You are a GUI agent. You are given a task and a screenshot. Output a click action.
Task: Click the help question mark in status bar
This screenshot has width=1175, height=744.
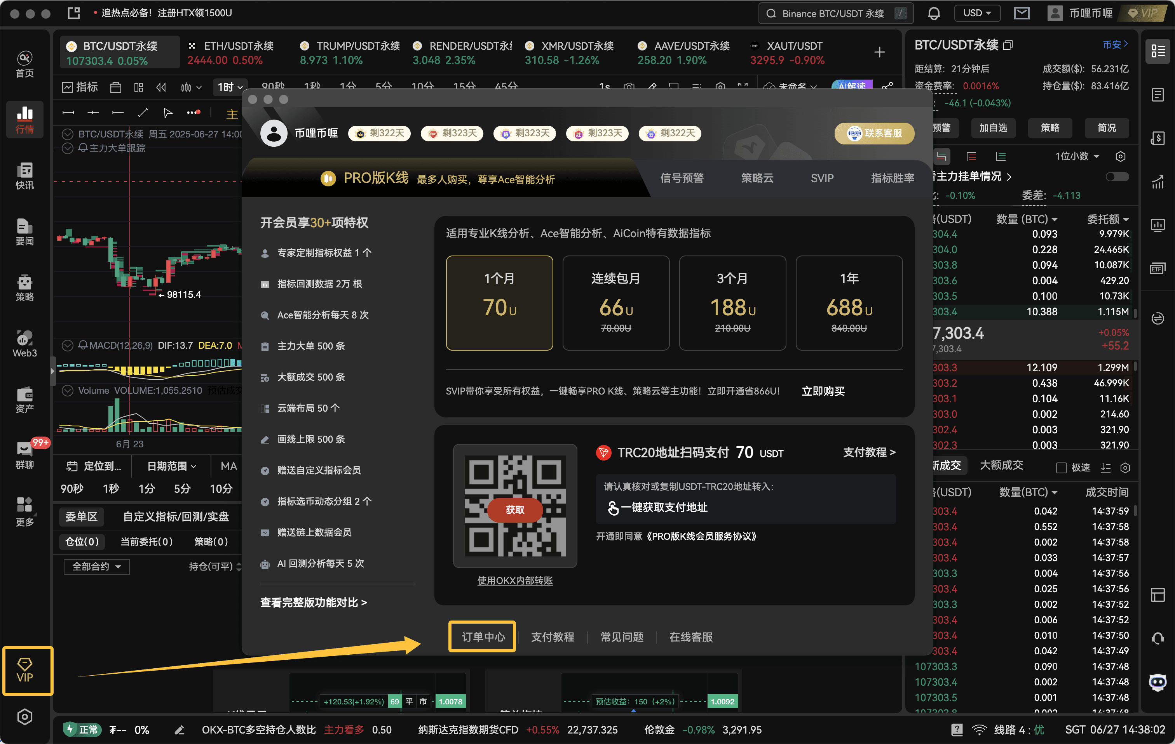tap(957, 729)
